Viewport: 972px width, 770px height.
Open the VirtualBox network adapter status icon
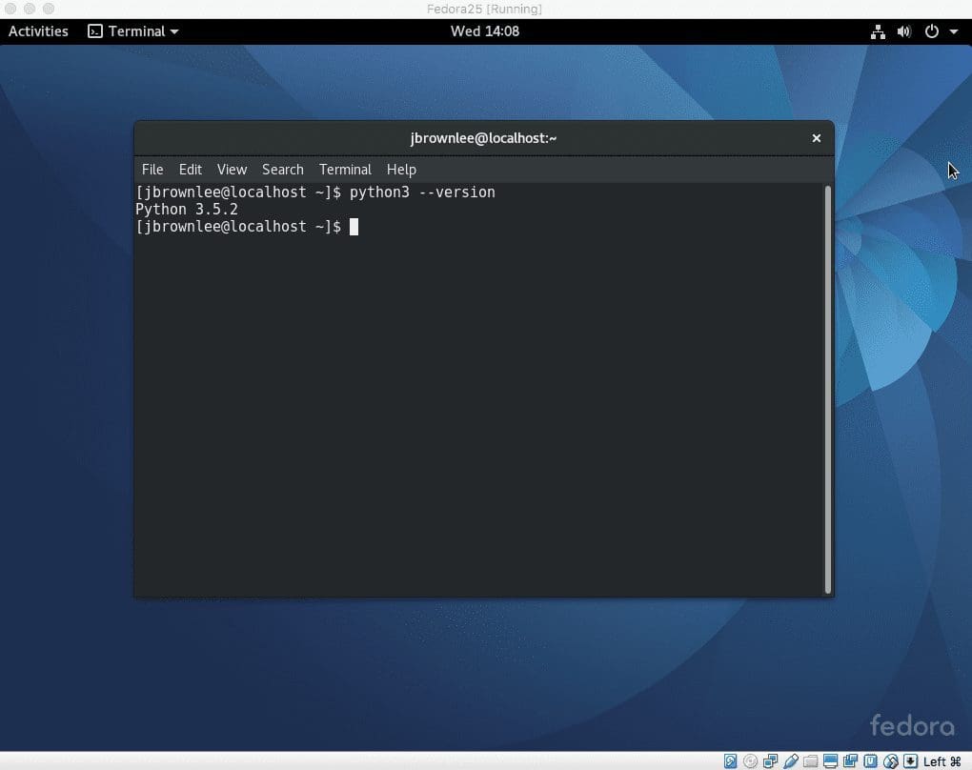click(771, 760)
